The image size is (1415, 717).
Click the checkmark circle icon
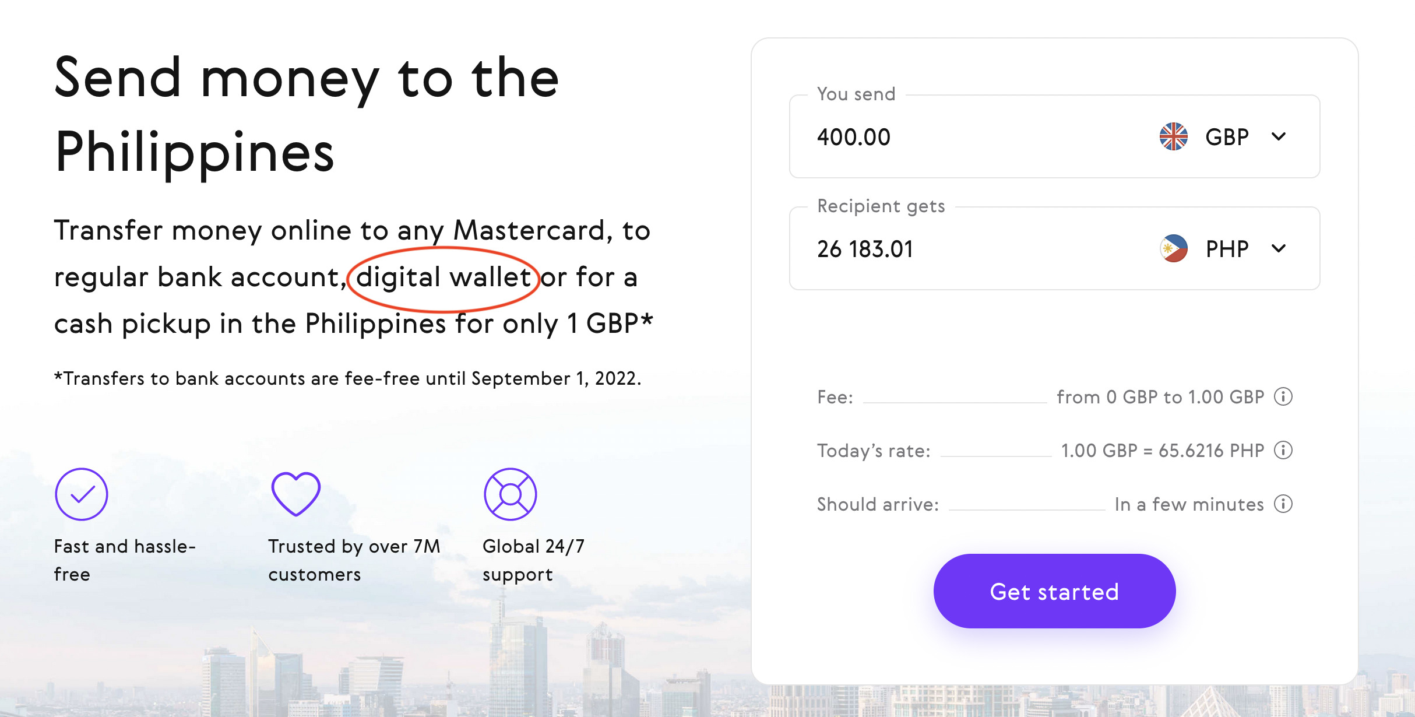[x=82, y=494]
